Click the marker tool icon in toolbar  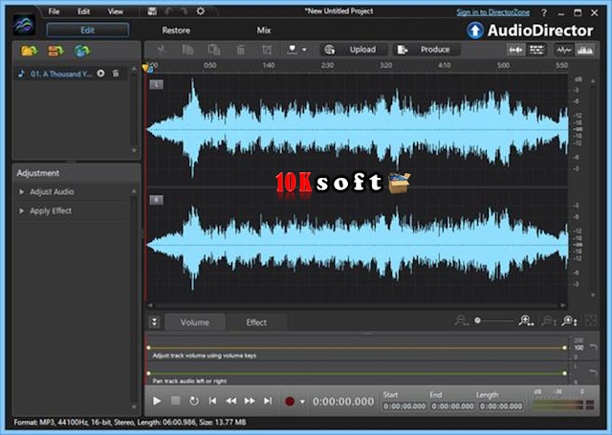tap(293, 49)
